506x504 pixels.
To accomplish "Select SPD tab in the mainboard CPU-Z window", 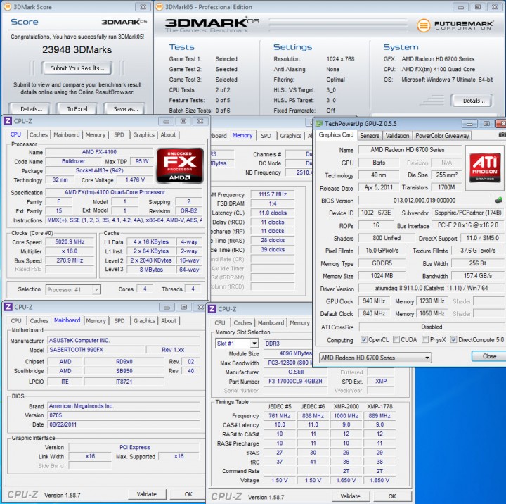I will (x=119, y=321).
